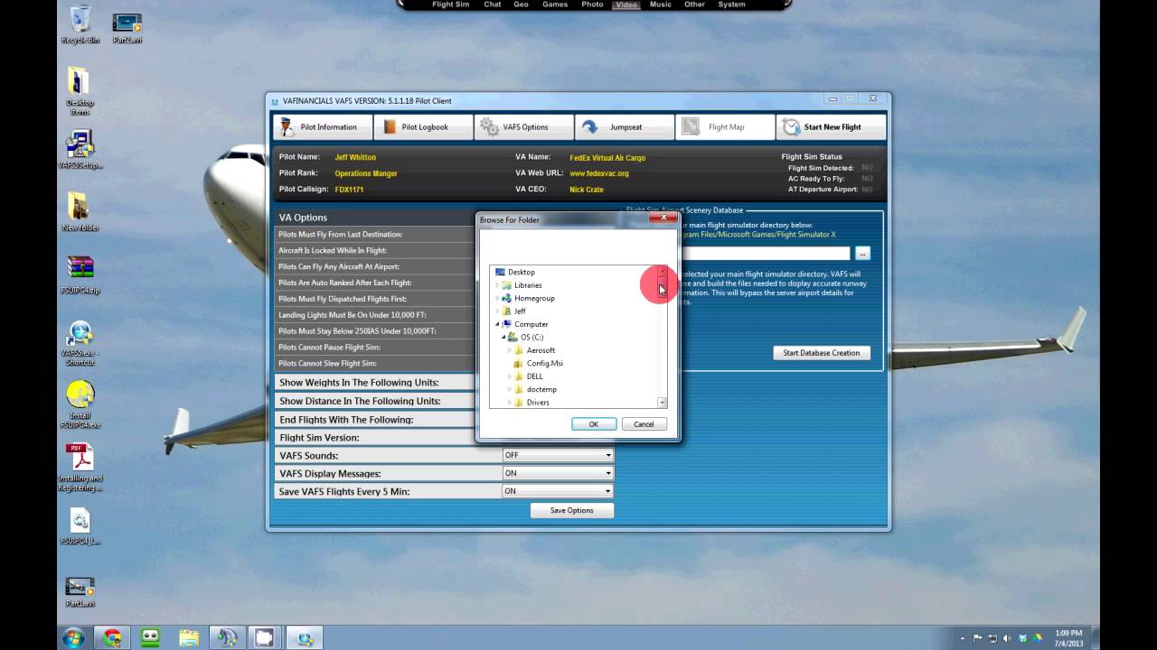Select the FSUIPC4 L... desktop file icon
This screenshot has height=650, width=1157.
[80, 527]
